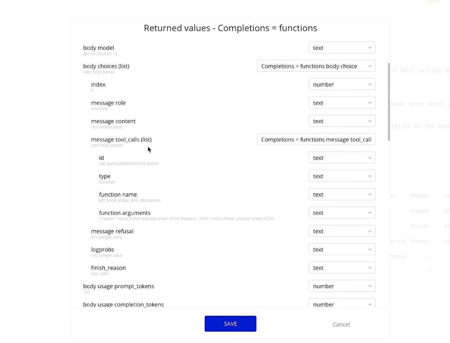Open the index field number dropdown

(342, 84)
